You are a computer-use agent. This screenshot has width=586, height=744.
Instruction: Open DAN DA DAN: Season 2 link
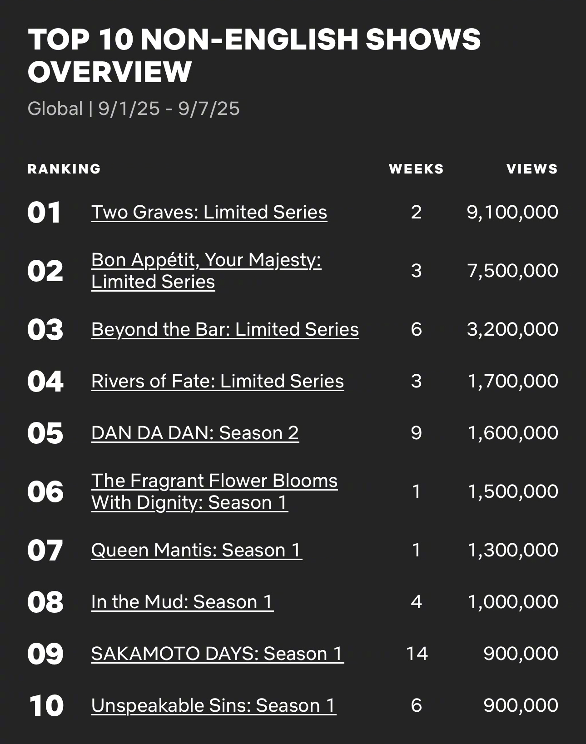pyautogui.click(x=195, y=433)
